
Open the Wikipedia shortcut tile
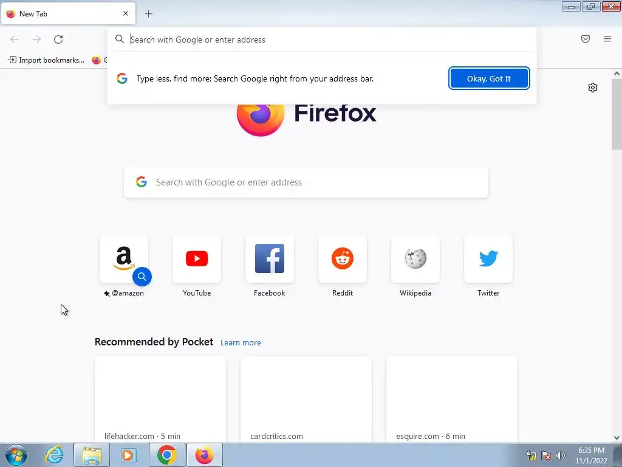(x=415, y=259)
